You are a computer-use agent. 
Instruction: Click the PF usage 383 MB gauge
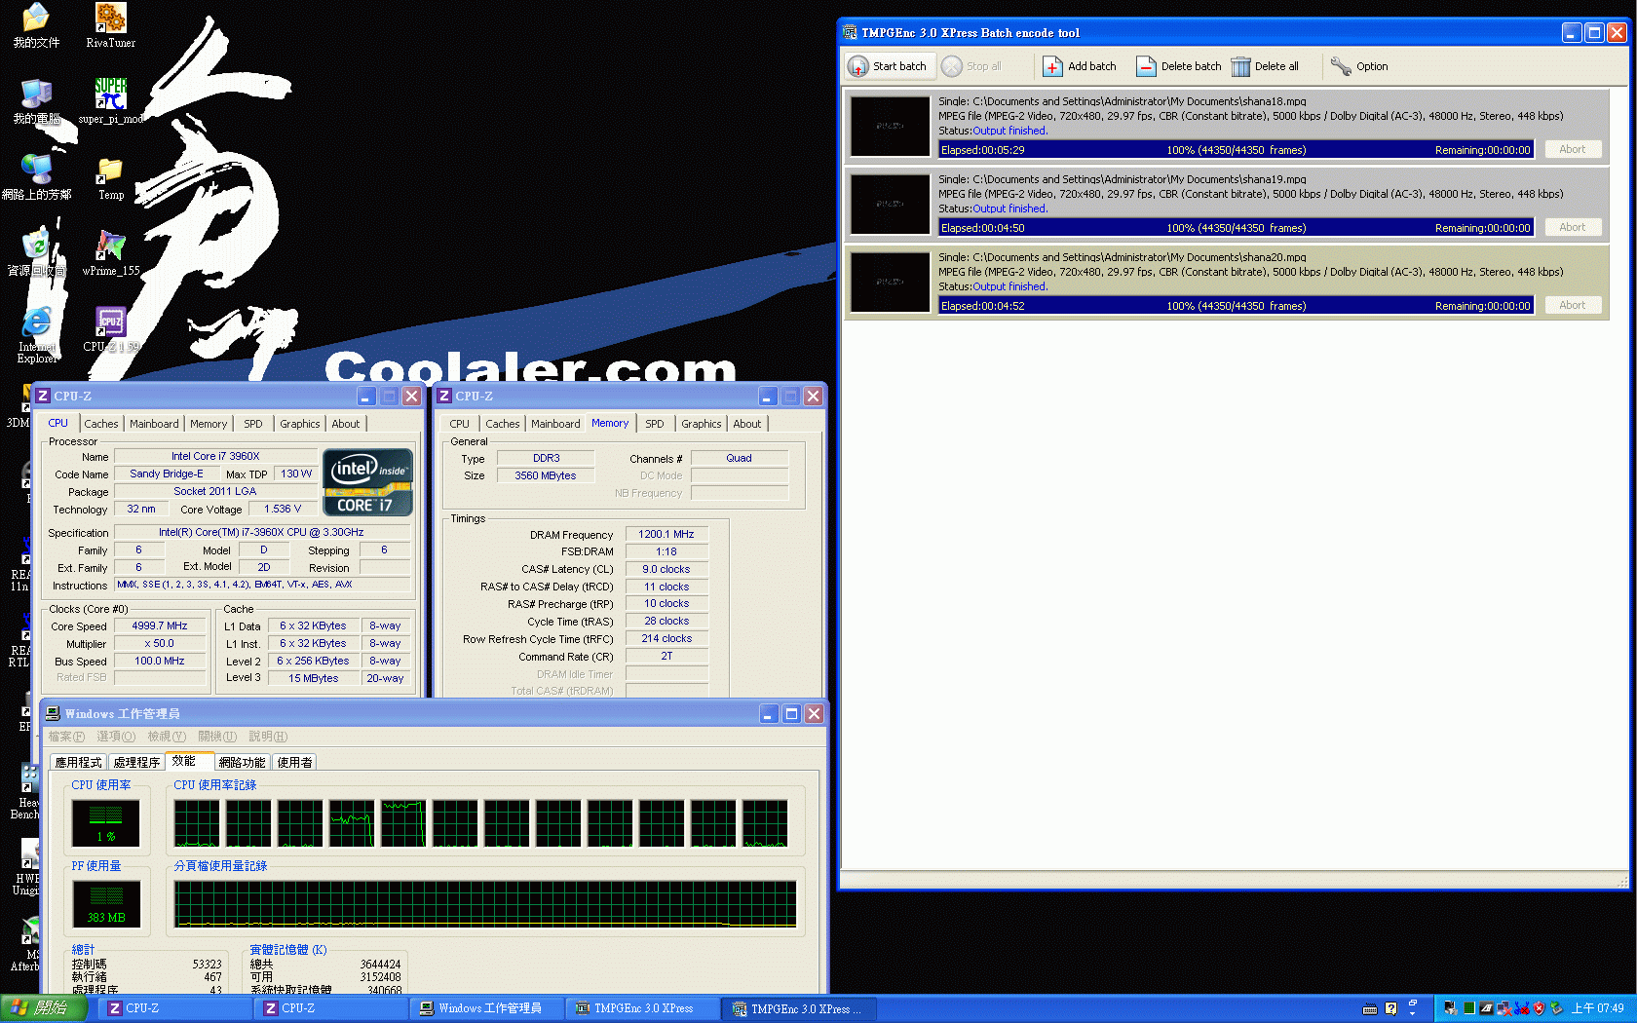[106, 903]
